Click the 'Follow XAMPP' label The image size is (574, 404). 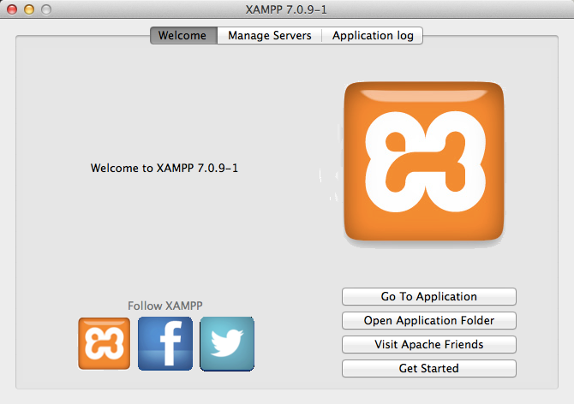pos(165,306)
